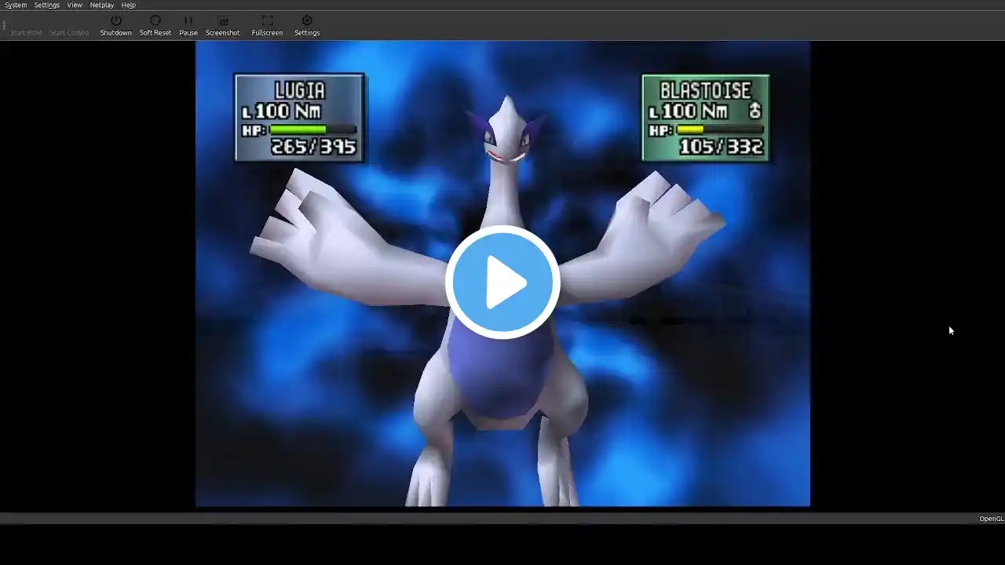Click the large blue play button overlay
1005x565 pixels.
tap(502, 282)
